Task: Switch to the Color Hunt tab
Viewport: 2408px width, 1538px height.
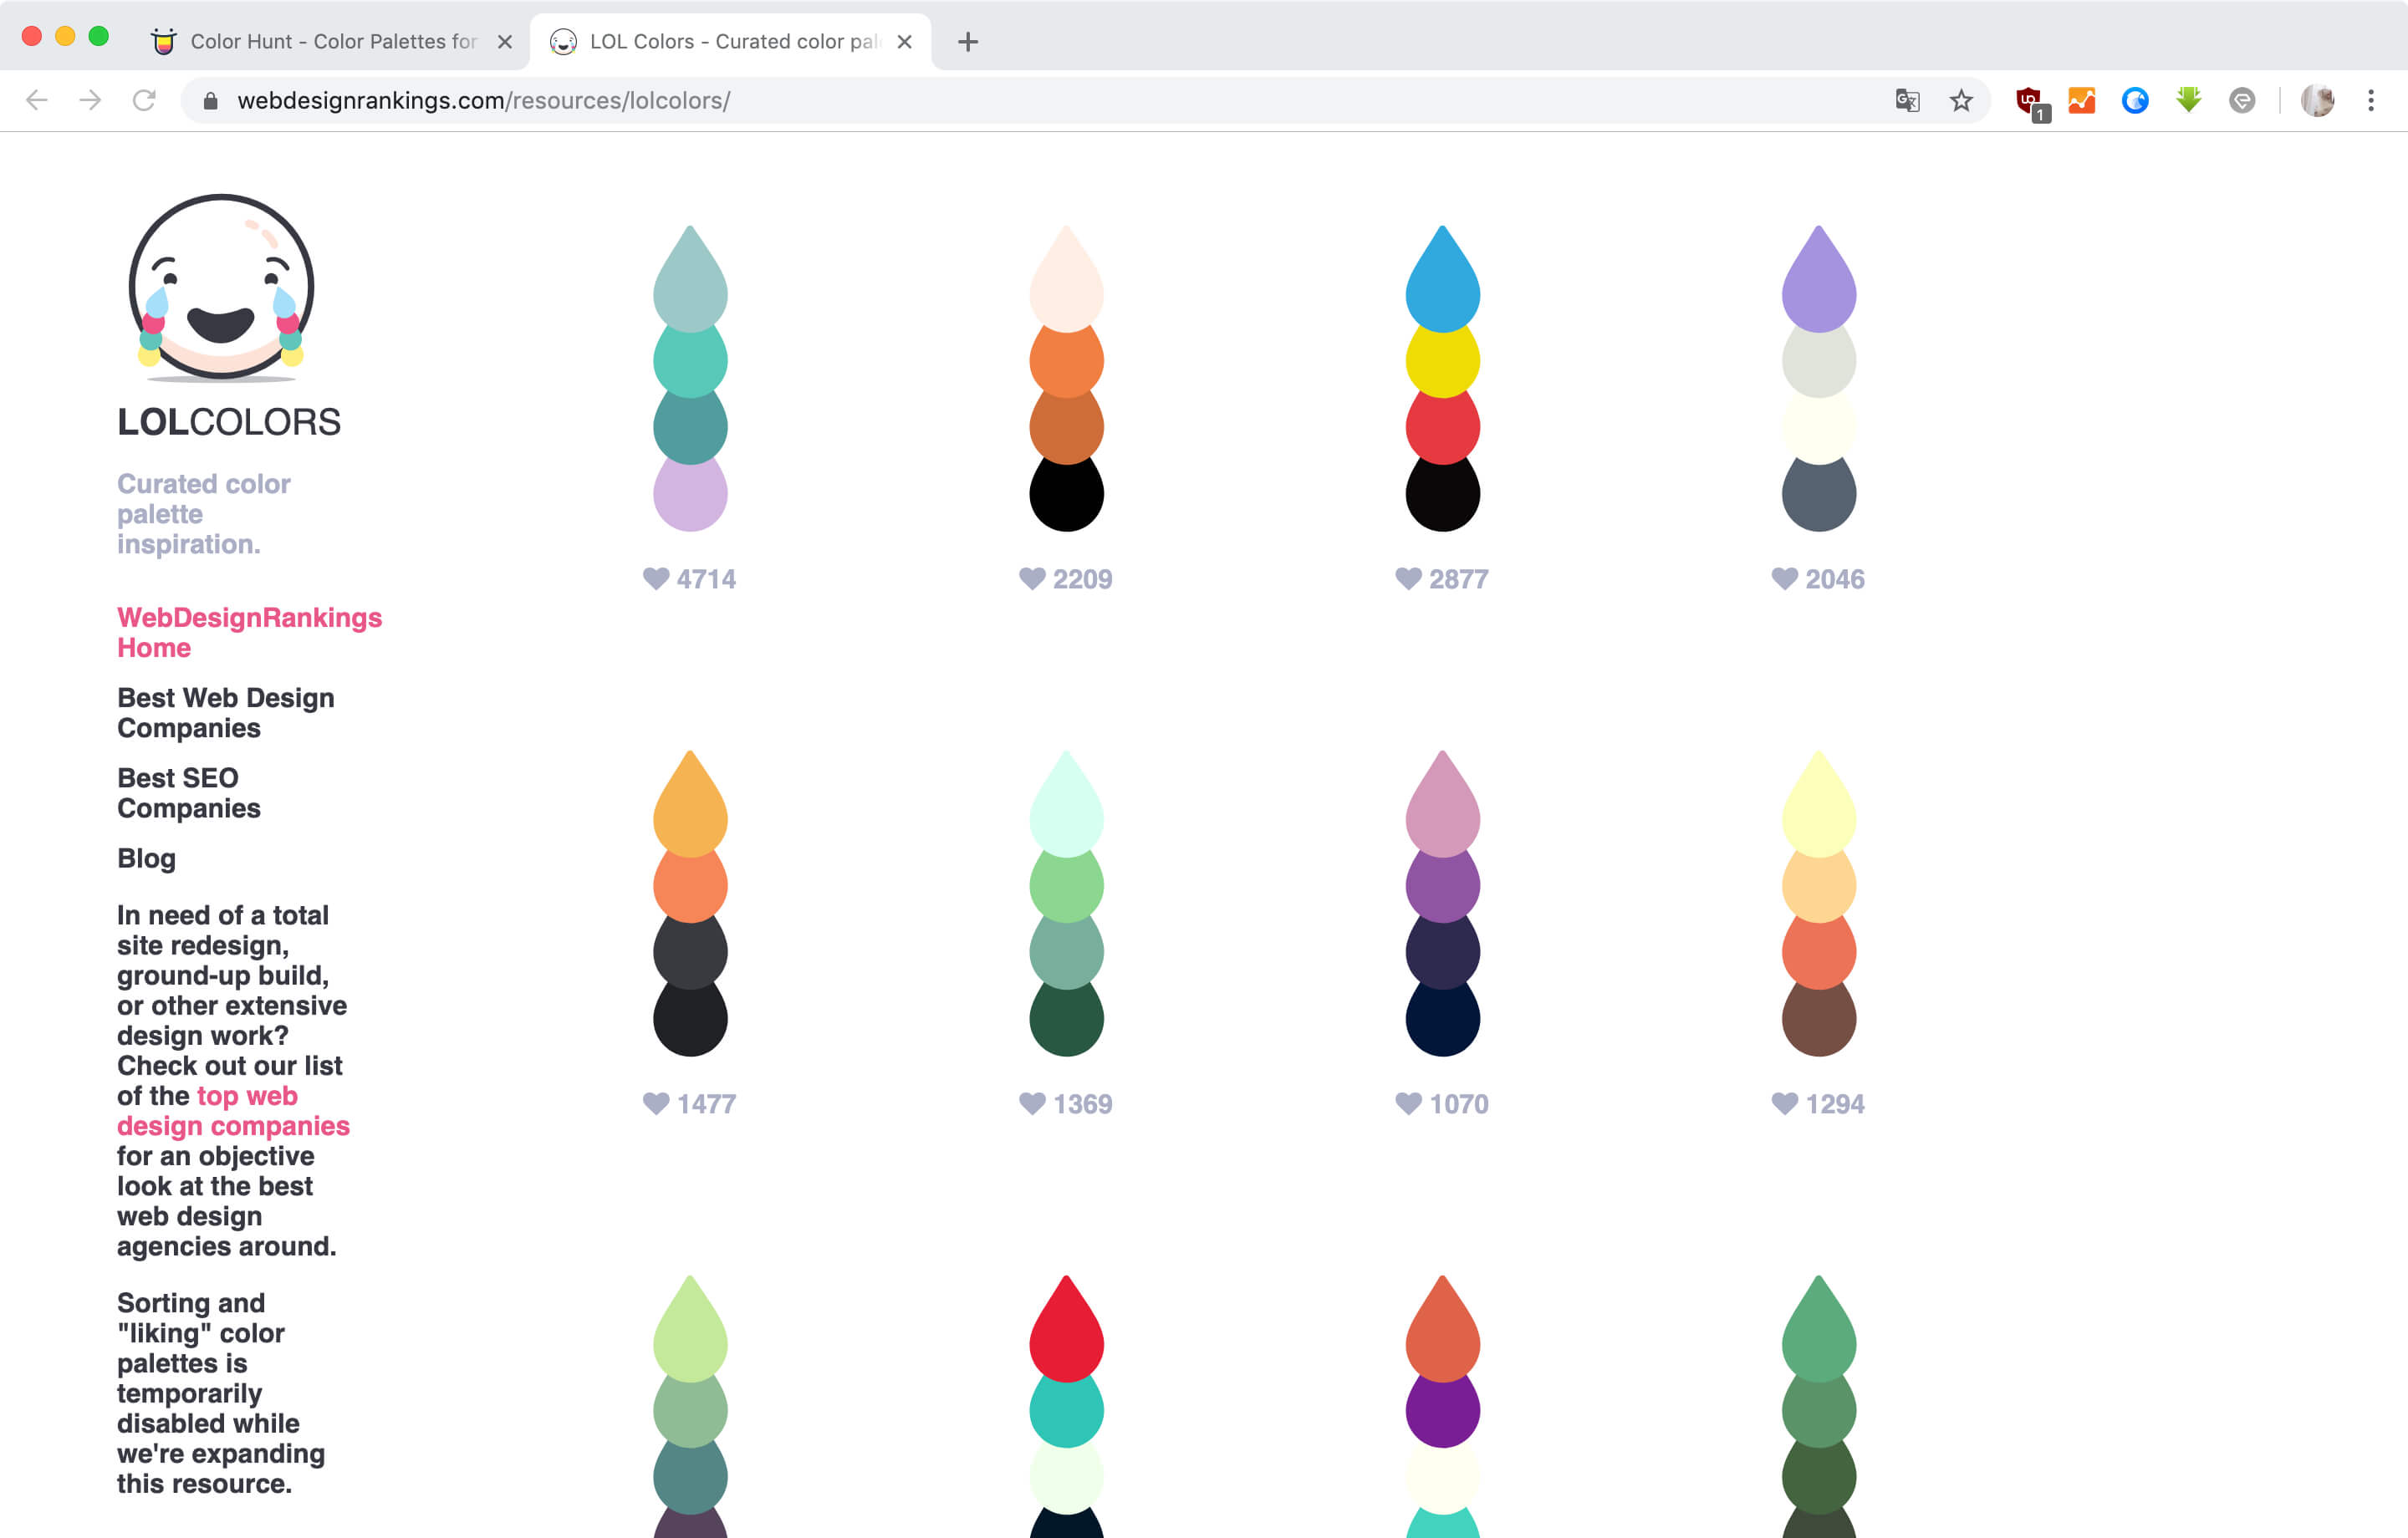Action: [331, 42]
